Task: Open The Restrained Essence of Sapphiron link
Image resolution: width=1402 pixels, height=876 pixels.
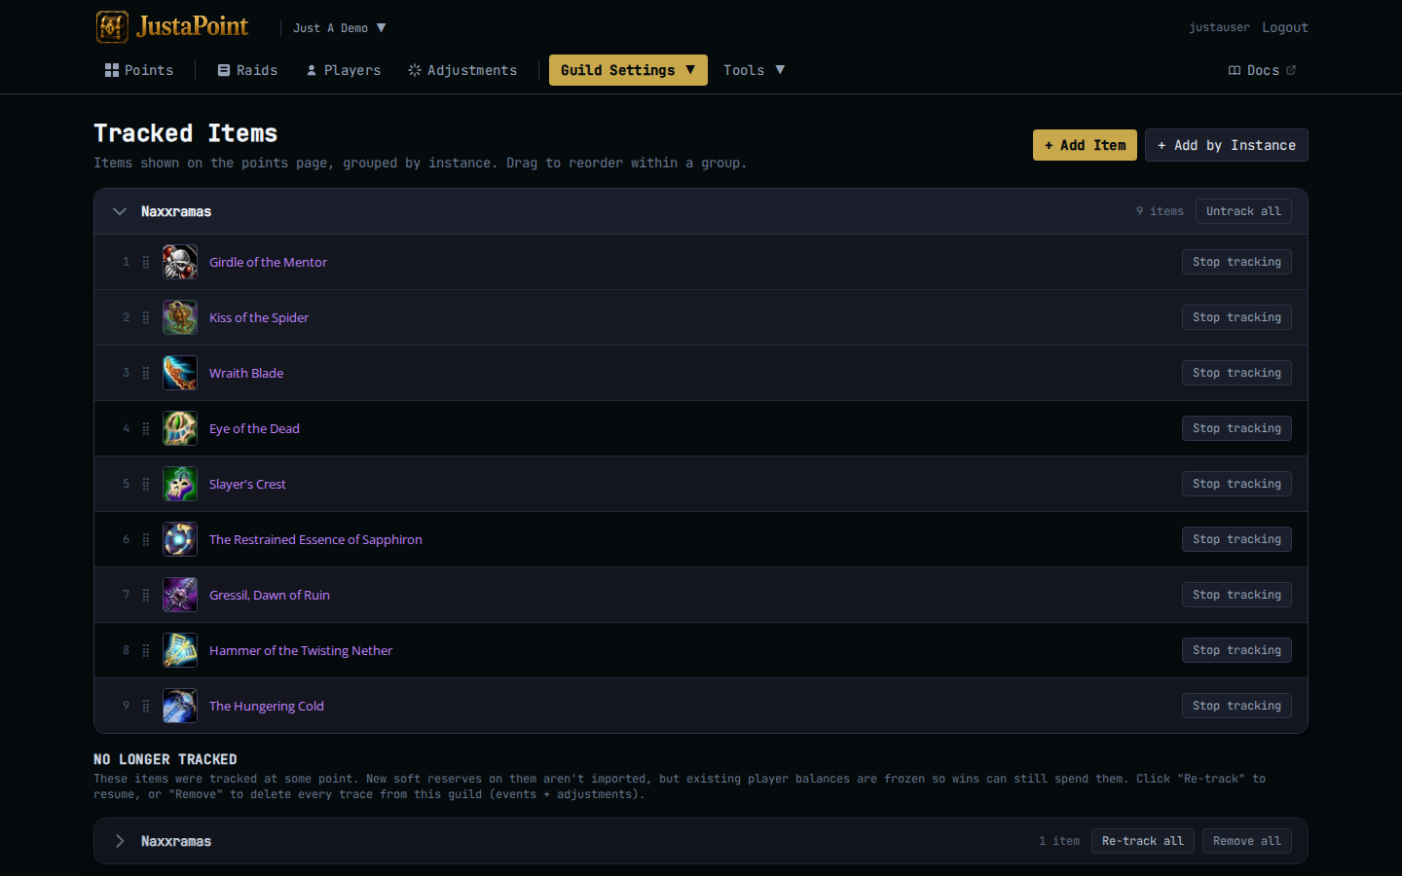Action: [x=315, y=539]
